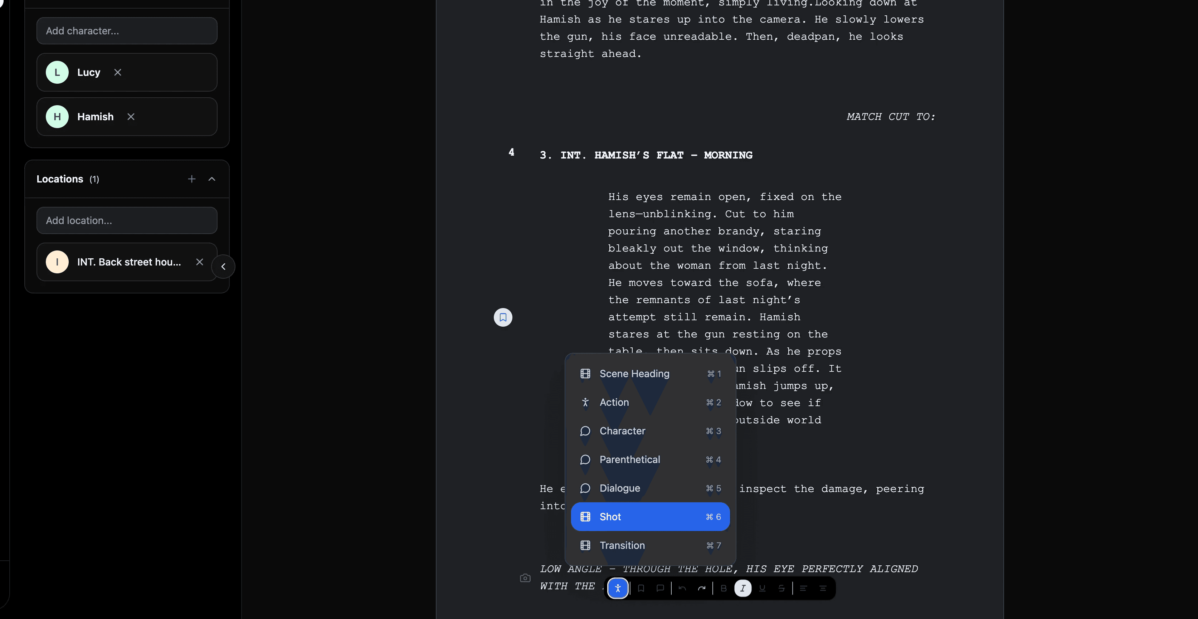Collapse the Locations panel
This screenshot has height=619, width=1198.
(x=211, y=179)
